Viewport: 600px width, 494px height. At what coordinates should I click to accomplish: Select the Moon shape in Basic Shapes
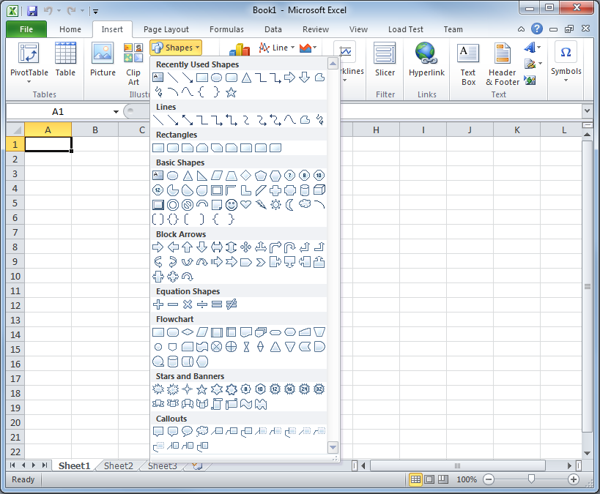coord(290,204)
